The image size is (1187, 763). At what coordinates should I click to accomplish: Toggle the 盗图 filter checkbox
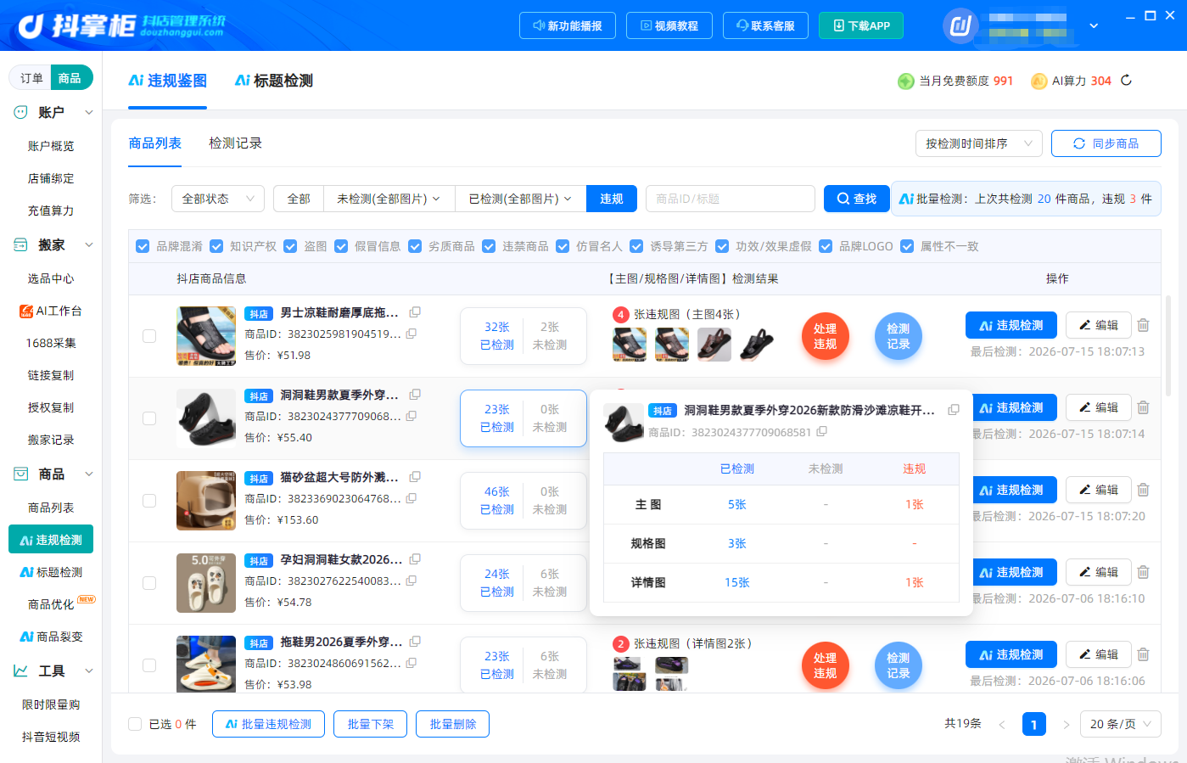click(290, 246)
